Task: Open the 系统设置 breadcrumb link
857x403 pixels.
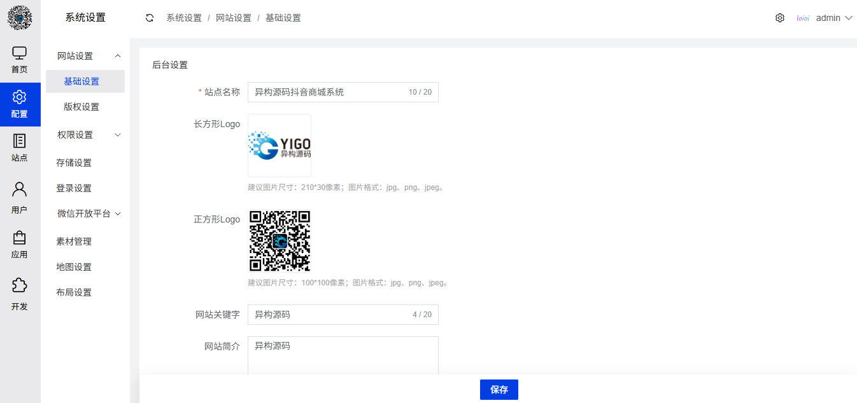Action: coord(184,18)
